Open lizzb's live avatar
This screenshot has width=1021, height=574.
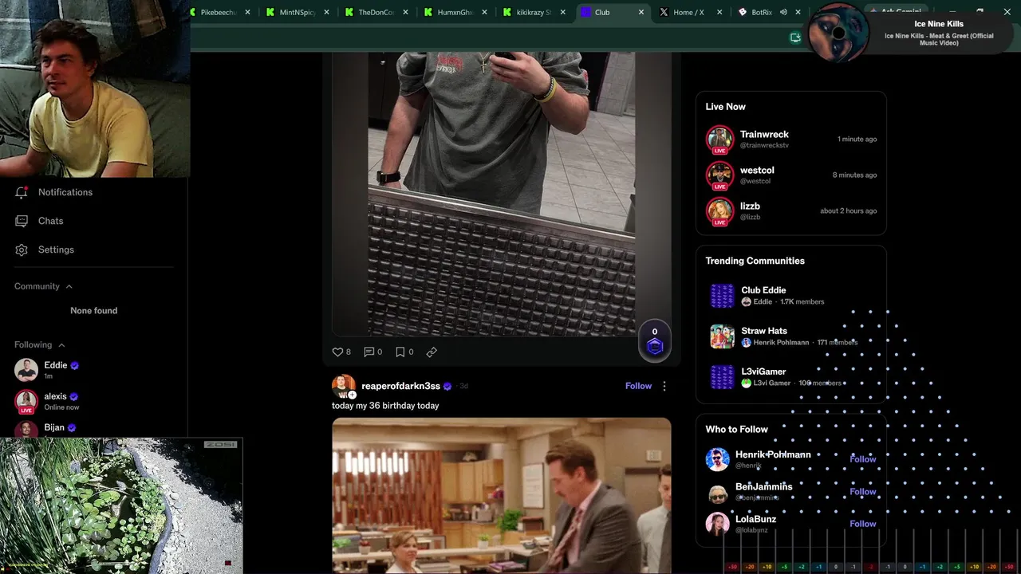pyautogui.click(x=719, y=210)
